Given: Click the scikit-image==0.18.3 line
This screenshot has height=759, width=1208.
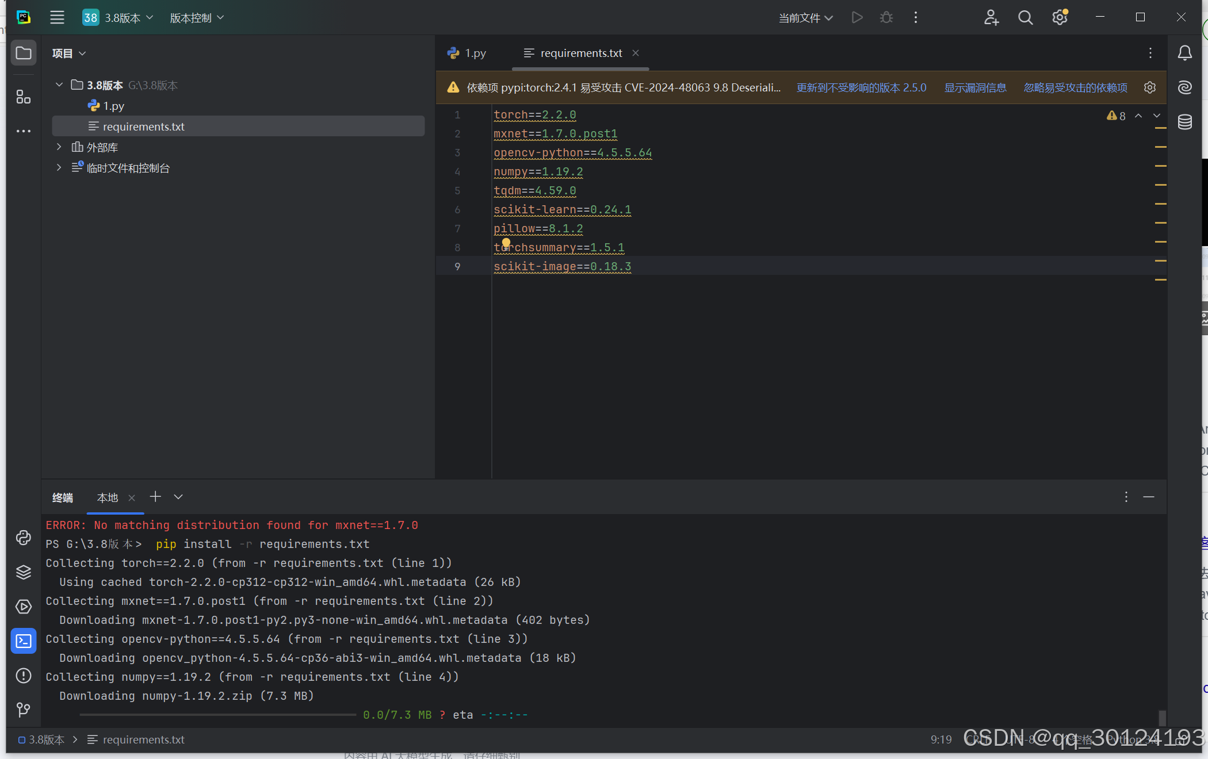Looking at the screenshot, I should [563, 267].
